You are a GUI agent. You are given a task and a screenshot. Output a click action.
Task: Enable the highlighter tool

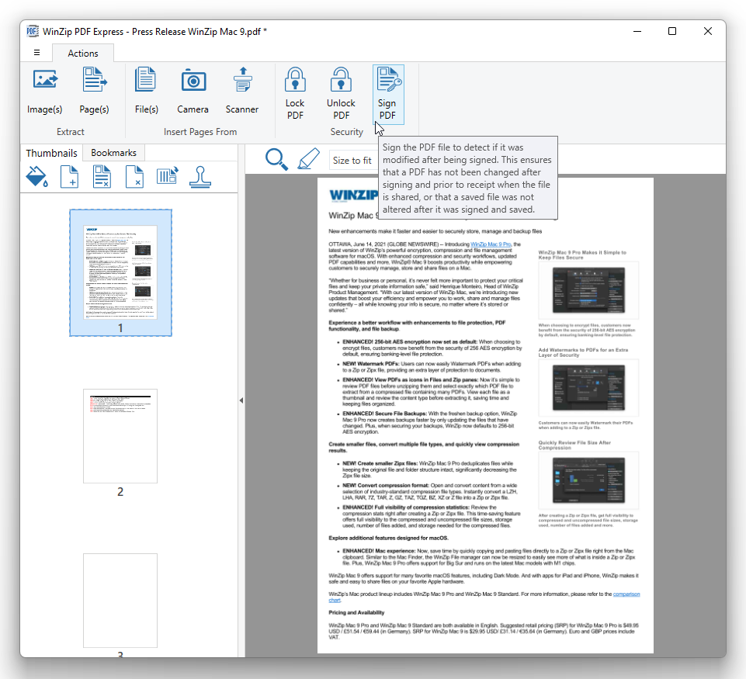(x=308, y=159)
